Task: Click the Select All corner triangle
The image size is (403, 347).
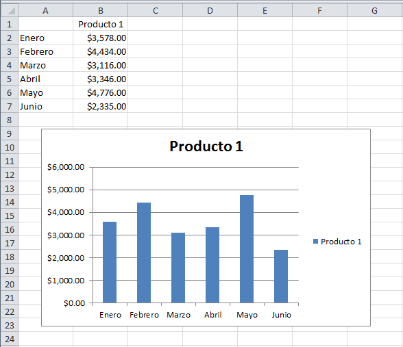Action: click(10, 10)
